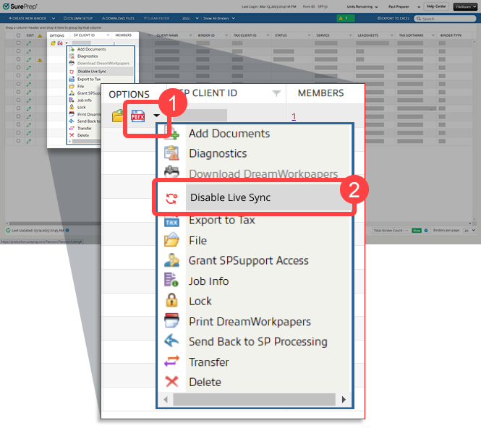
Task: Select Print DreamWorkpapers in the enlarged menu
Action: coord(250,322)
